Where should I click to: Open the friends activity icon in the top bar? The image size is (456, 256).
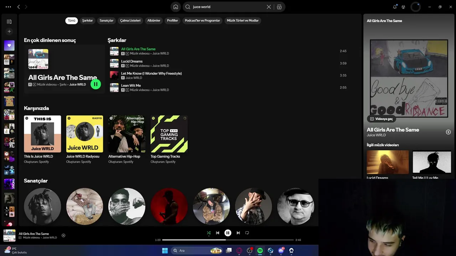(x=403, y=7)
